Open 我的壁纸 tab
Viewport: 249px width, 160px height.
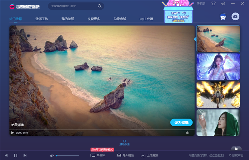[68, 19]
